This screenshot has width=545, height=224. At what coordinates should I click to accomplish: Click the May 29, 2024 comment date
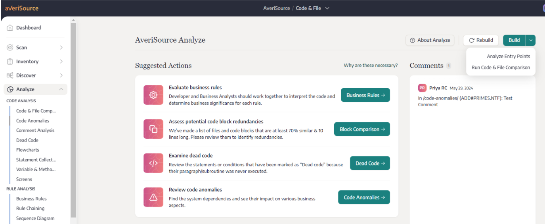(461, 88)
